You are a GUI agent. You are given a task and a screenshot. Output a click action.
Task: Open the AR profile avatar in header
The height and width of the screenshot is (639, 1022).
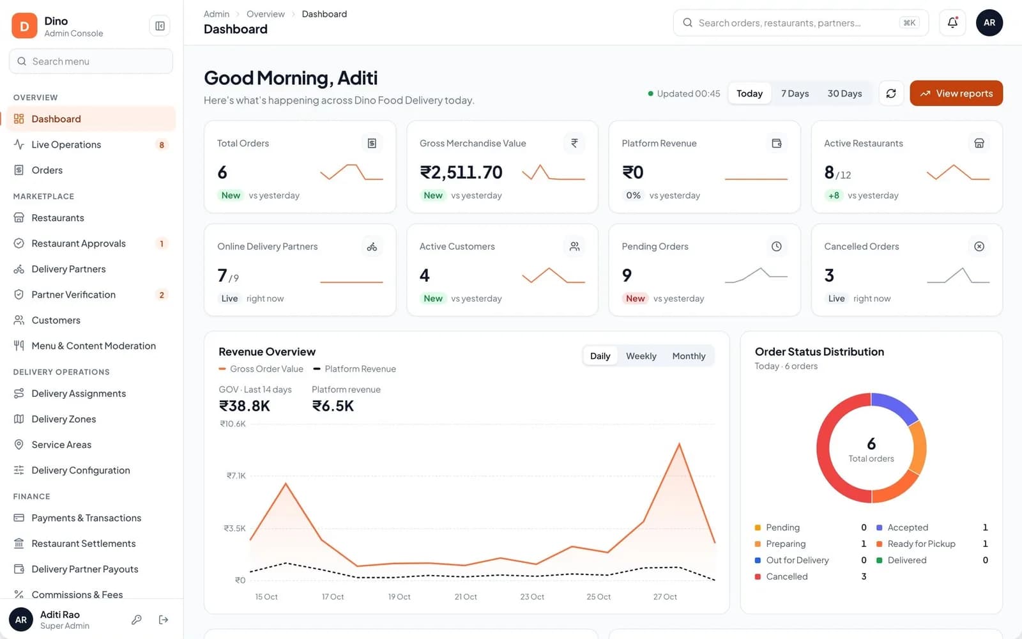[x=989, y=23]
